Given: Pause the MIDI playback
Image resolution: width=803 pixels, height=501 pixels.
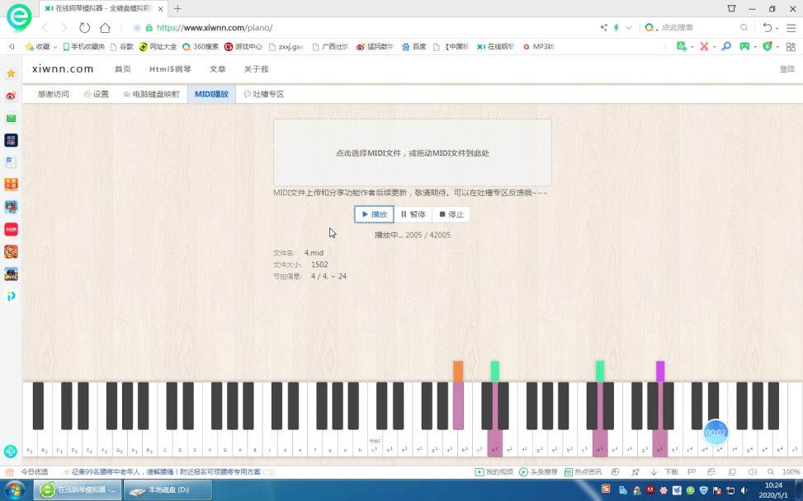Looking at the screenshot, I should coord(413,214).
